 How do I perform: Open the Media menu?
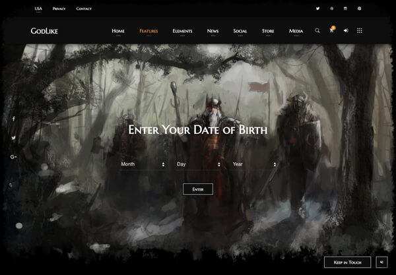[296, 31]
